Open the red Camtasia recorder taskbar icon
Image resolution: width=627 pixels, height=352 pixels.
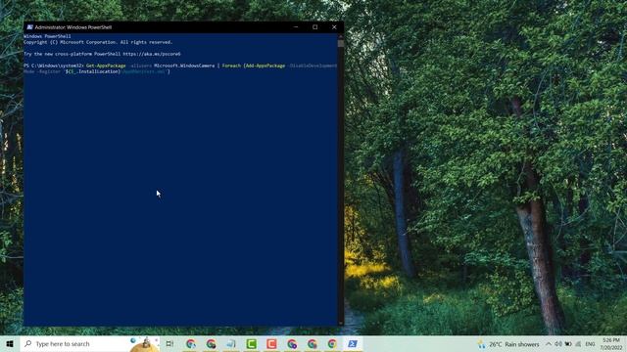(x=271, y=343)
